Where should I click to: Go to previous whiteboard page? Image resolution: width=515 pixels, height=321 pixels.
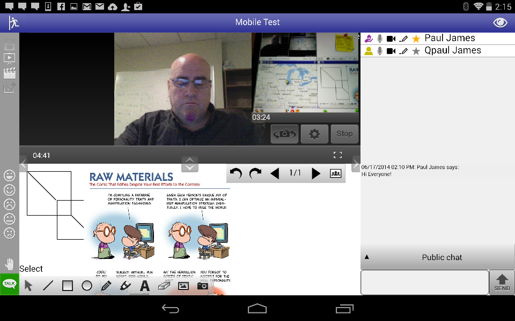(x=275, y=173)
